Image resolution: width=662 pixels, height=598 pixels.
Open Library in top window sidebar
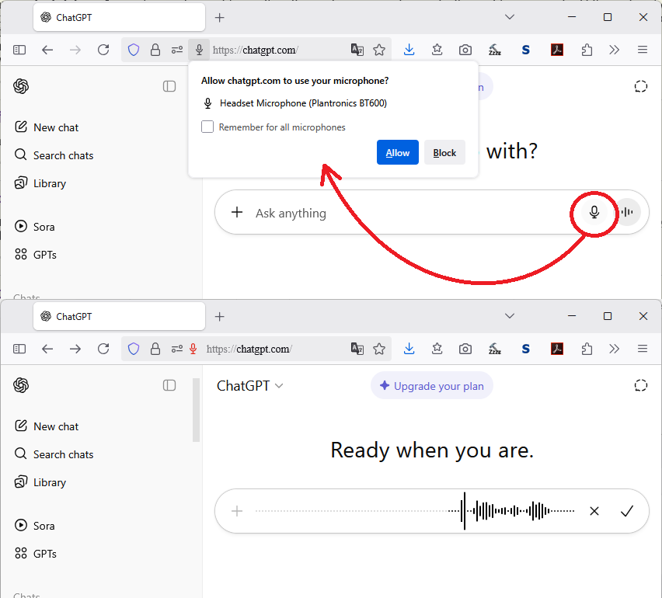tap(40, 183)
